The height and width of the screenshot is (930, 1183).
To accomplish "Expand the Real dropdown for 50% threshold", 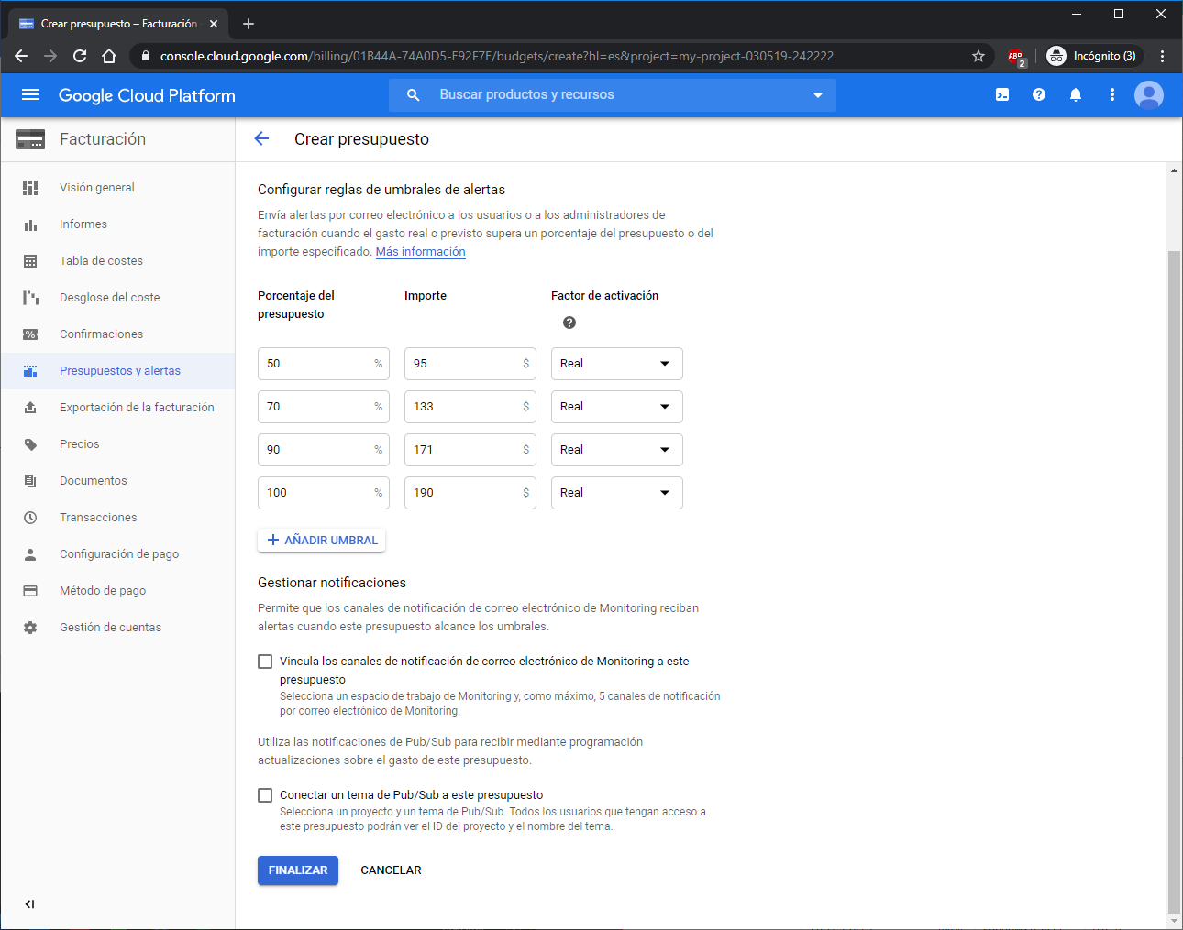I will (616, 364).
